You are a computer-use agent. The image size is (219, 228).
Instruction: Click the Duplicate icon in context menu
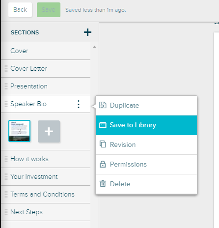point(103,105)
